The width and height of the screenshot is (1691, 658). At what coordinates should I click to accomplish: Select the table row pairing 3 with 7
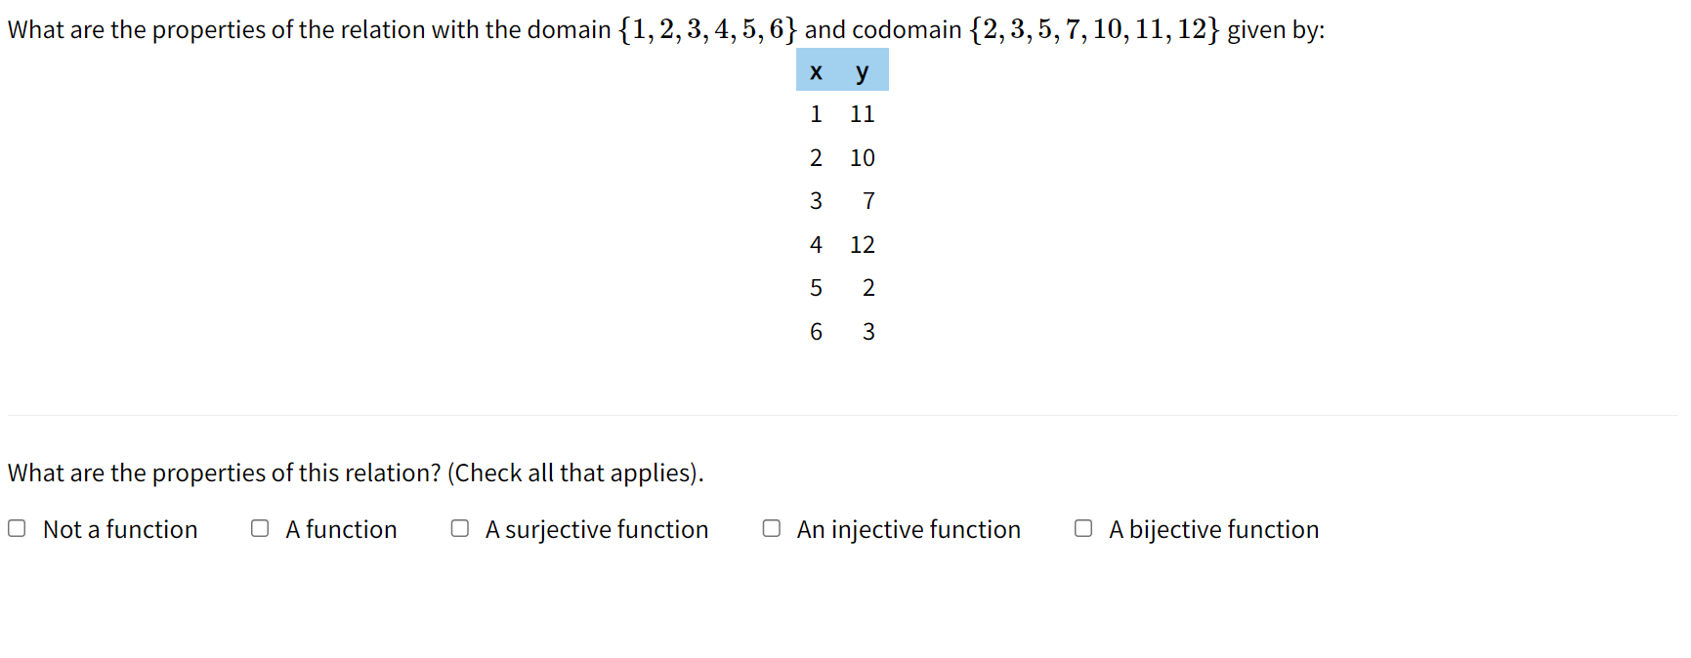(x=840, y=201)
